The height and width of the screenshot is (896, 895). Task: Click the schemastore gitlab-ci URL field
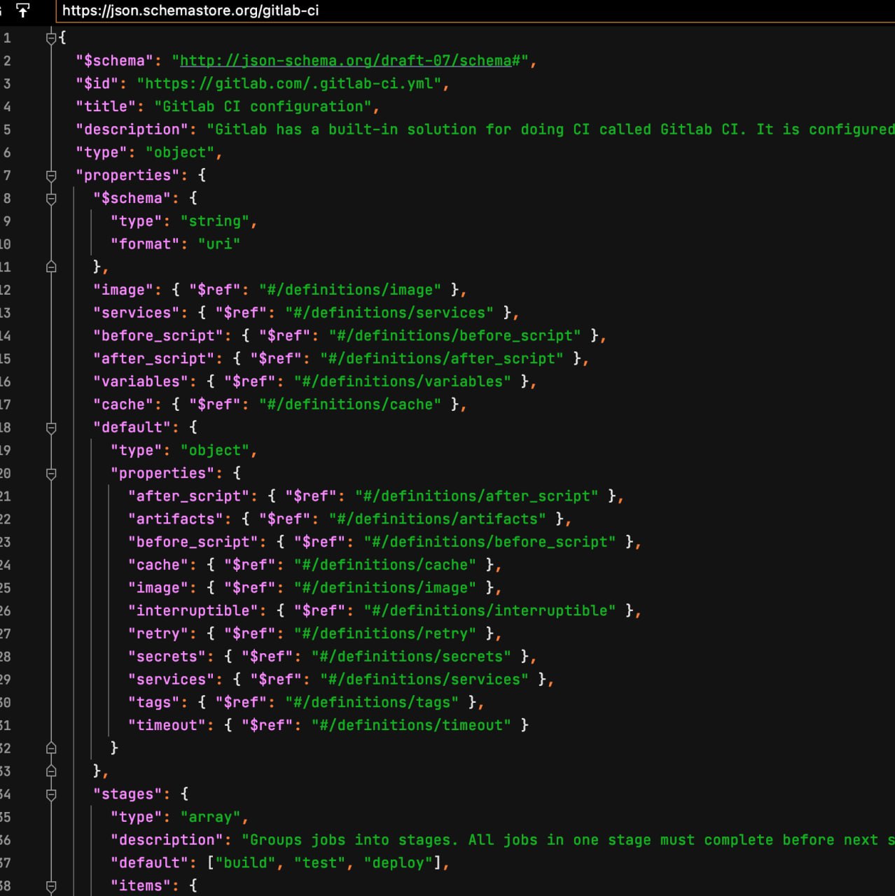[x=476, y=10]
